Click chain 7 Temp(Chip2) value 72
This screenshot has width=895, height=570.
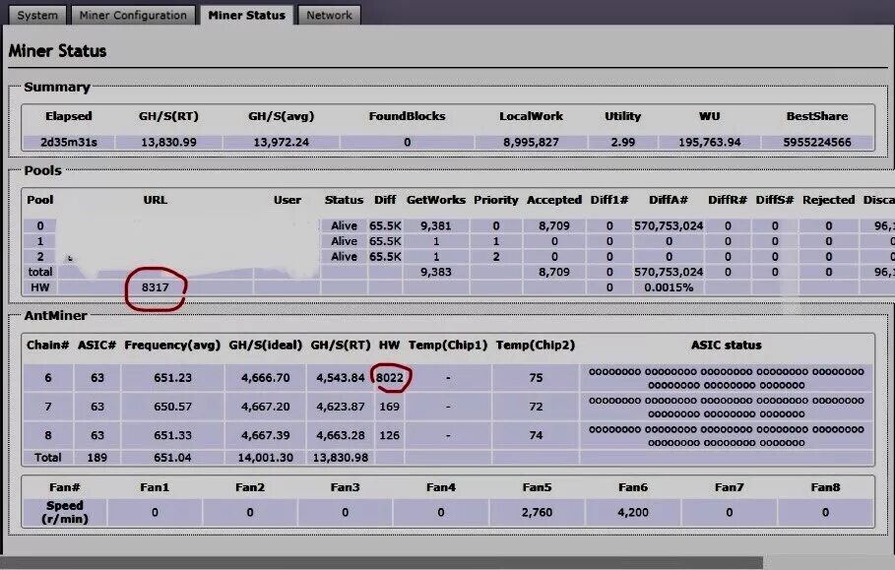(x=536, y=407)
